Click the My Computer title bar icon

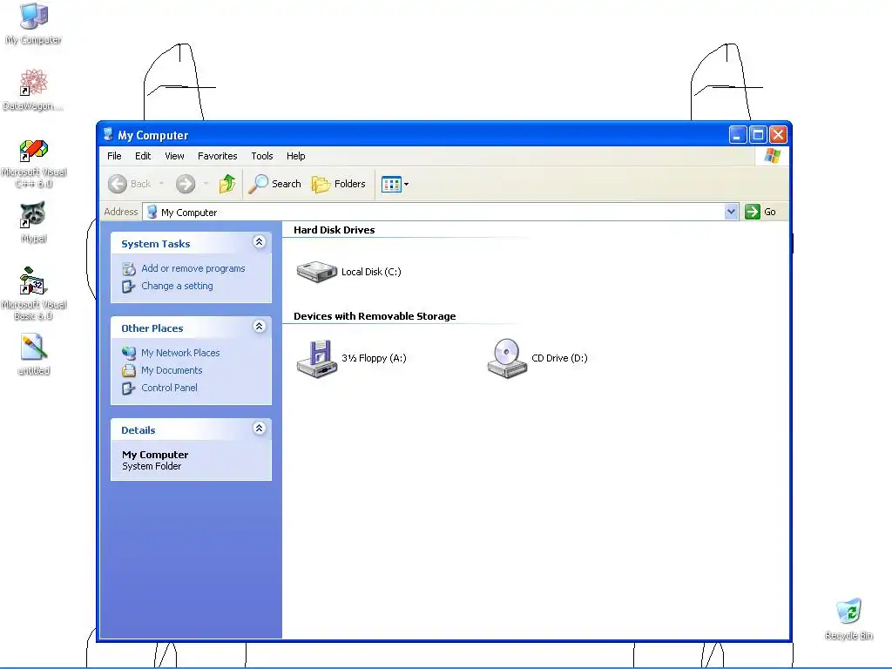[108, 135]
